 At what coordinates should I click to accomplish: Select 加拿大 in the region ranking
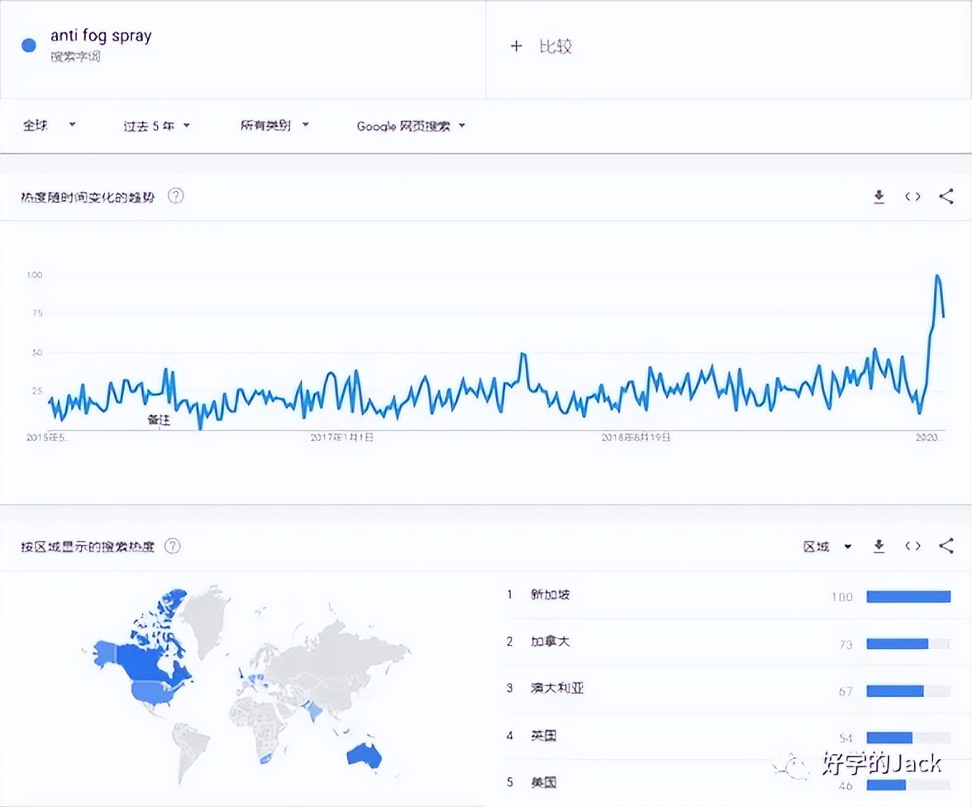point(550,642)
